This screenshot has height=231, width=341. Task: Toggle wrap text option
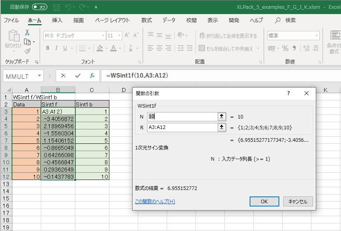(227, 36)
